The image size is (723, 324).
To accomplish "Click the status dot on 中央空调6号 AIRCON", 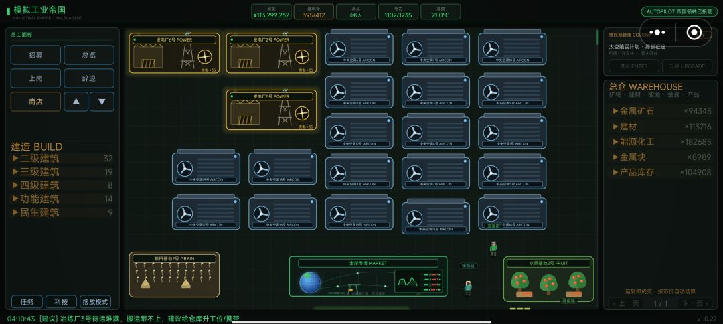I will (388, 36).
